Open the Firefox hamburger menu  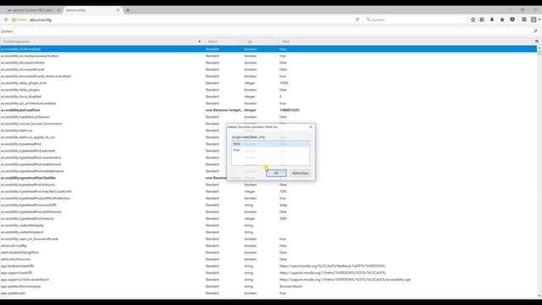click(524, 19)
